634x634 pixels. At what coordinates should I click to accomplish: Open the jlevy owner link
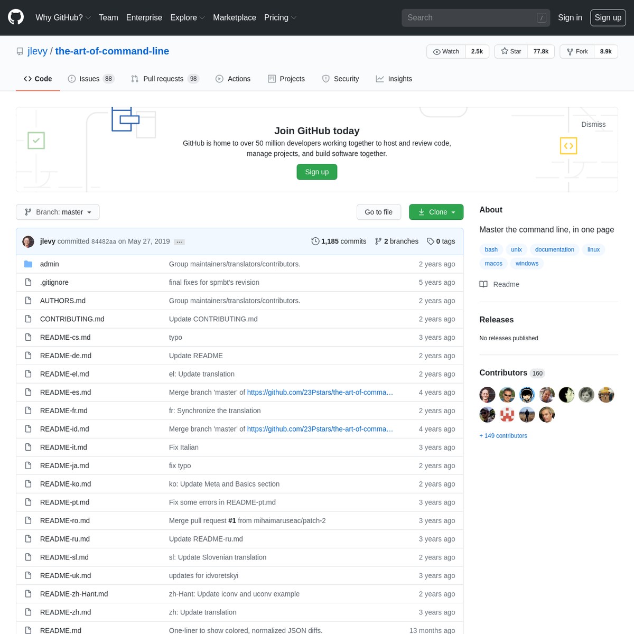(x=38, y=51)
